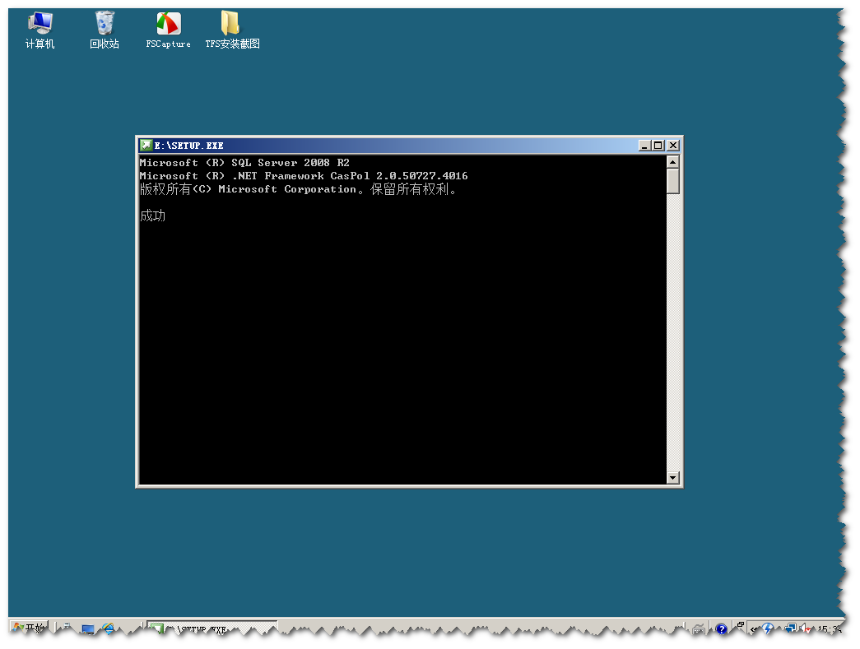Click the E:\SETUP.EXE title bar text
Screen dimensions: 860x649
pos(188,146)
